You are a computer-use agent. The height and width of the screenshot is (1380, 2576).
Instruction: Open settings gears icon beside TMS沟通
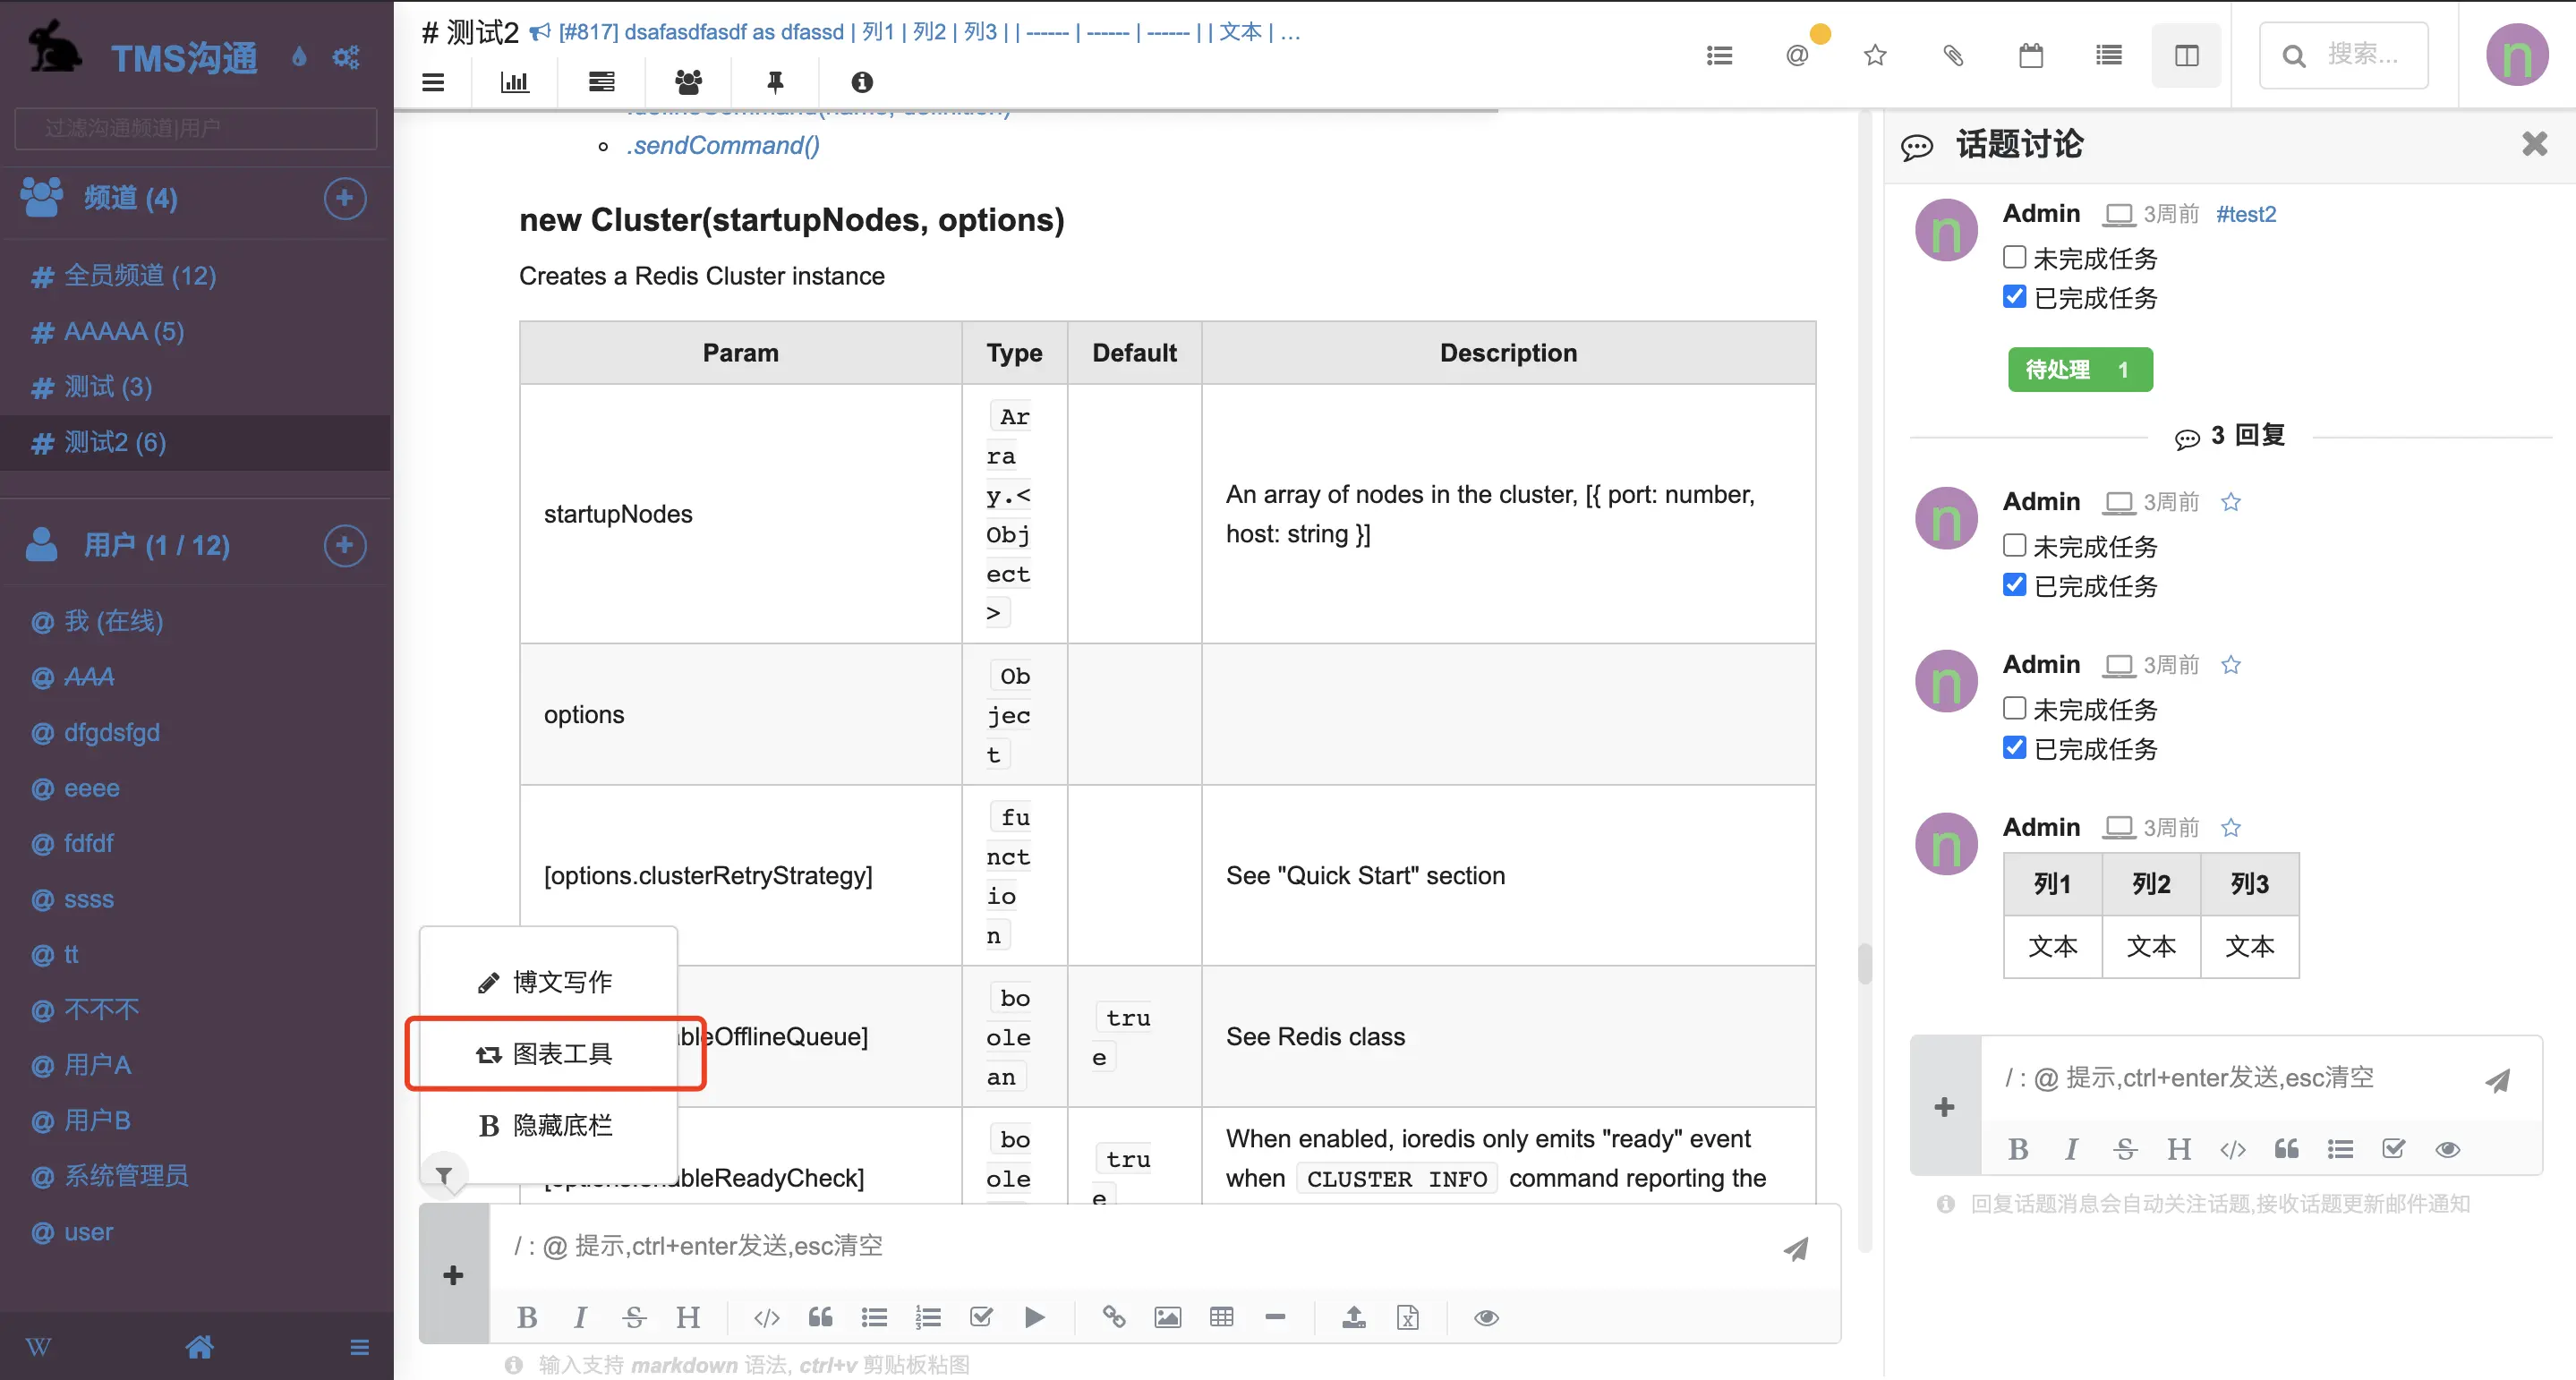click(346, 57)
